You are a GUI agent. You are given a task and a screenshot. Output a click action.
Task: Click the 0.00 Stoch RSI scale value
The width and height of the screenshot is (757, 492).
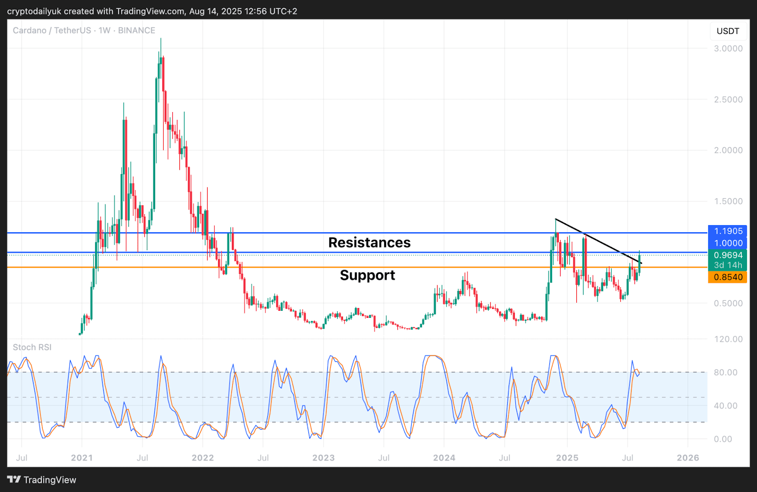723,439
